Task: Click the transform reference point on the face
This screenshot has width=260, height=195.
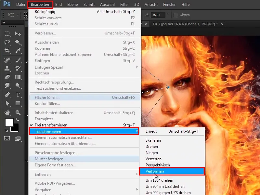Action: tap(168, 87)
